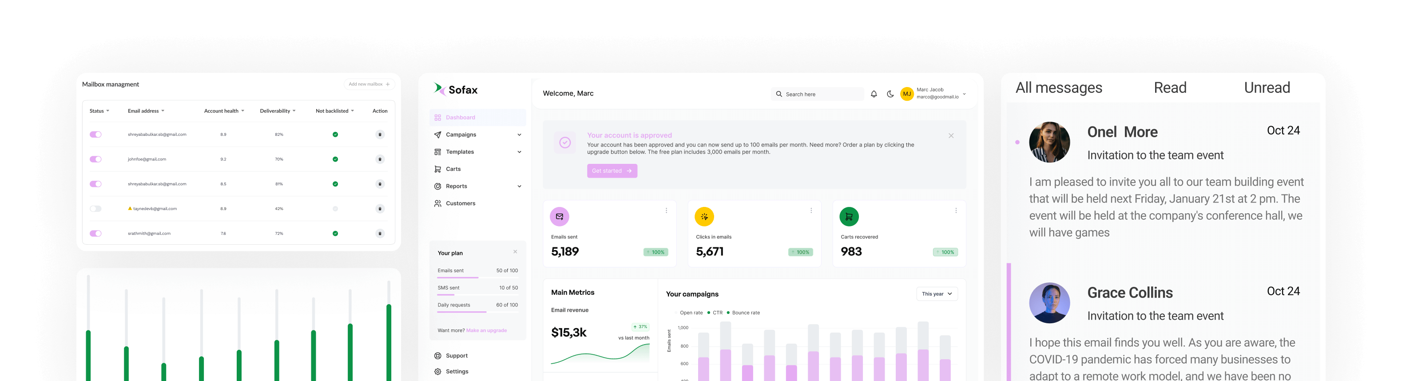
Task: Toggle dark mode moon icon
Action: [890, 94]
